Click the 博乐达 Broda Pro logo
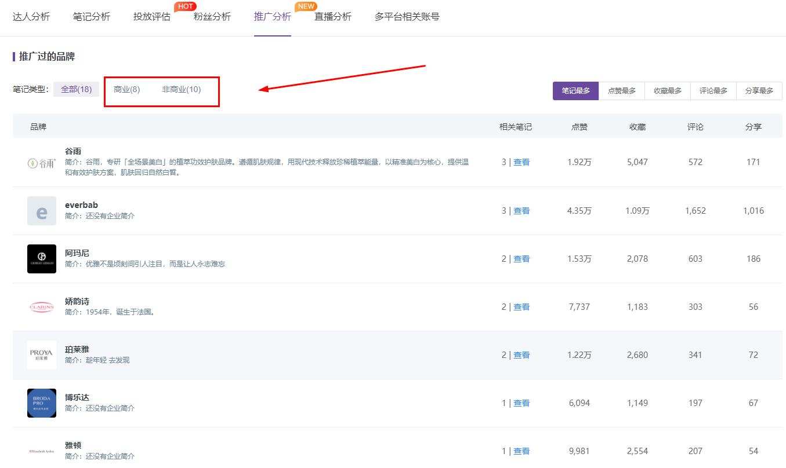Viewport: 786px width, 468px height. tap(42, 403)
